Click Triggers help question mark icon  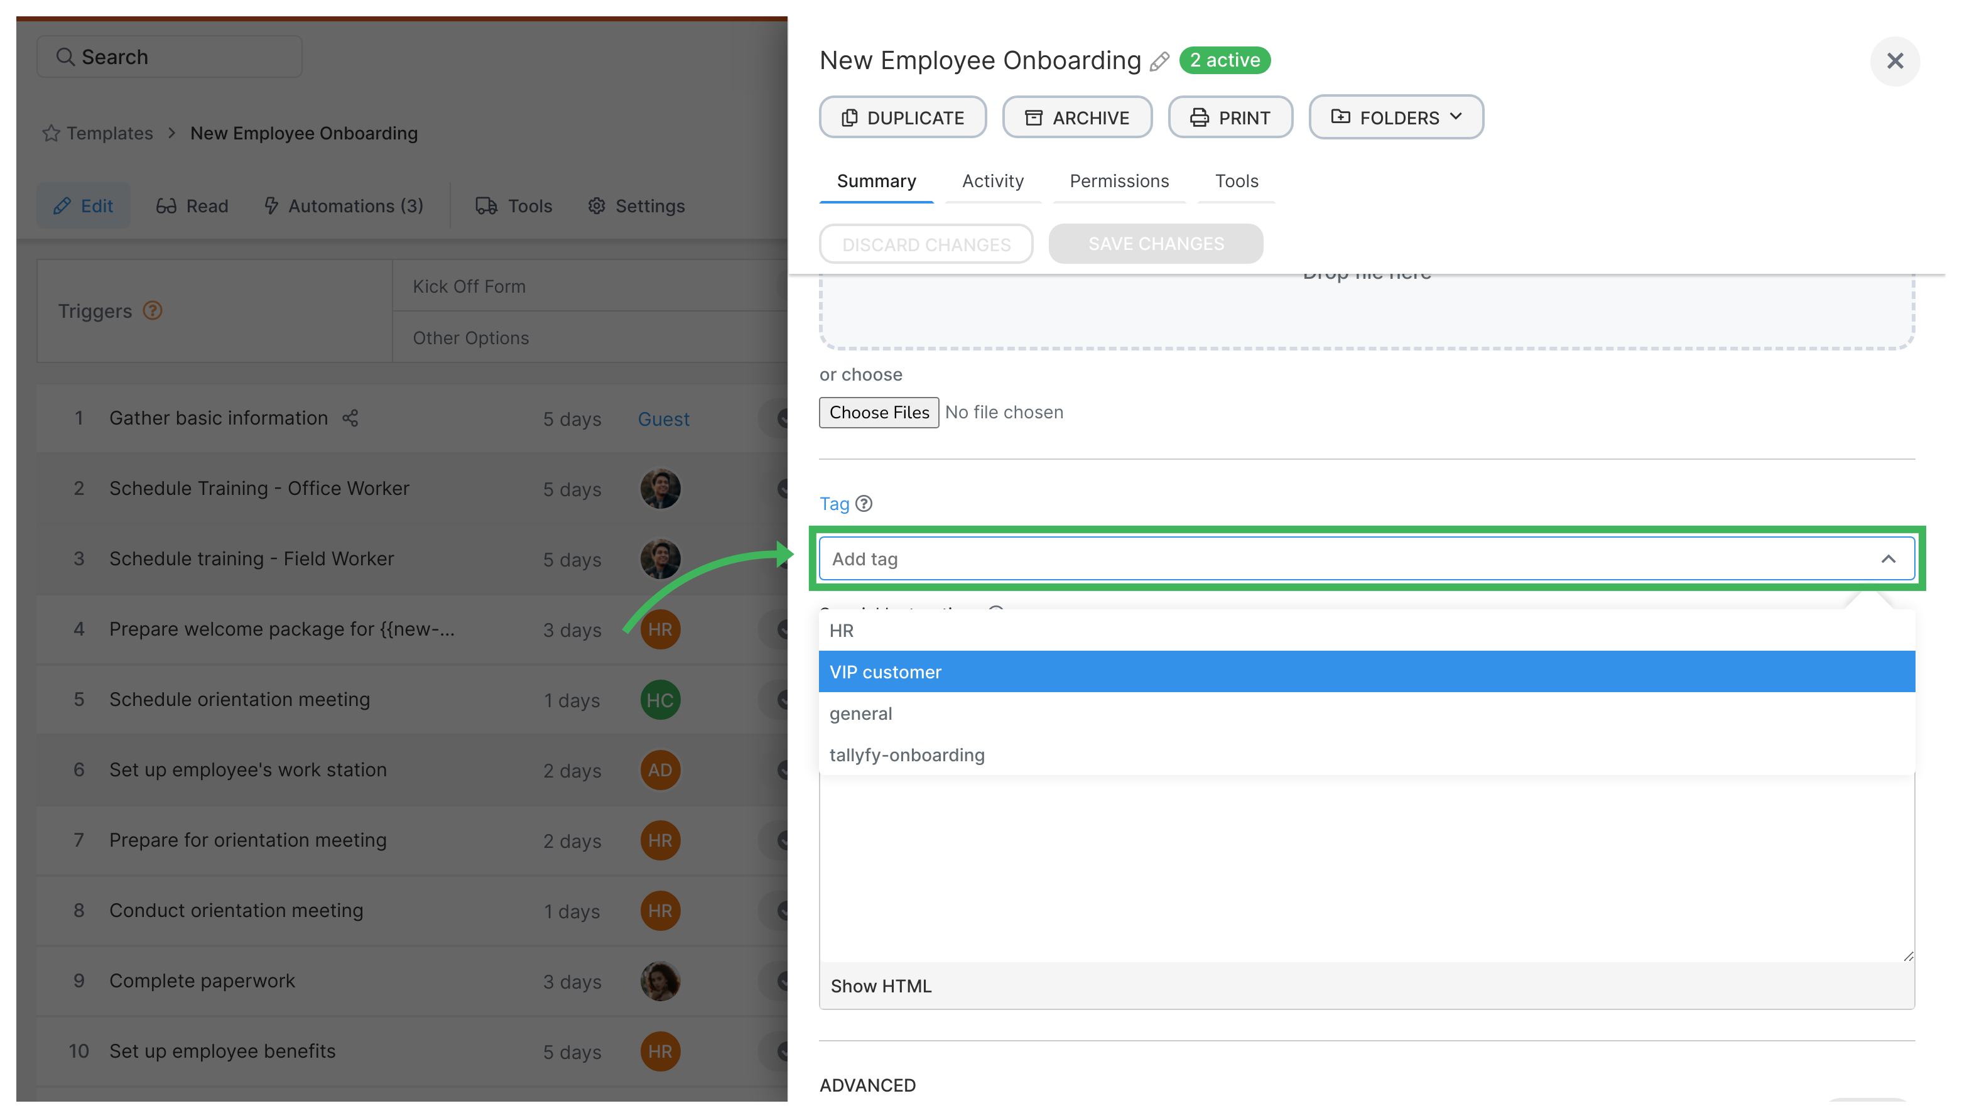pos(153,311)
